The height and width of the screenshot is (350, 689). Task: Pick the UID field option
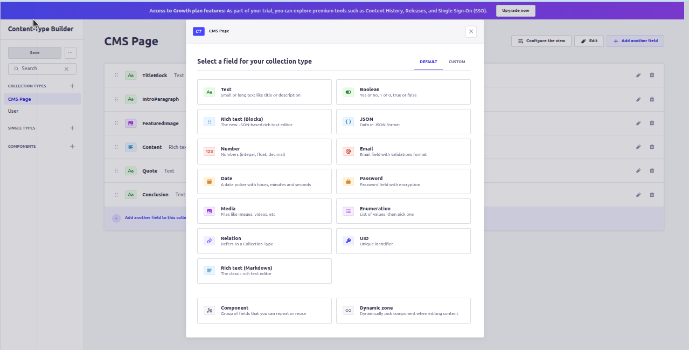tap(403, 241)
